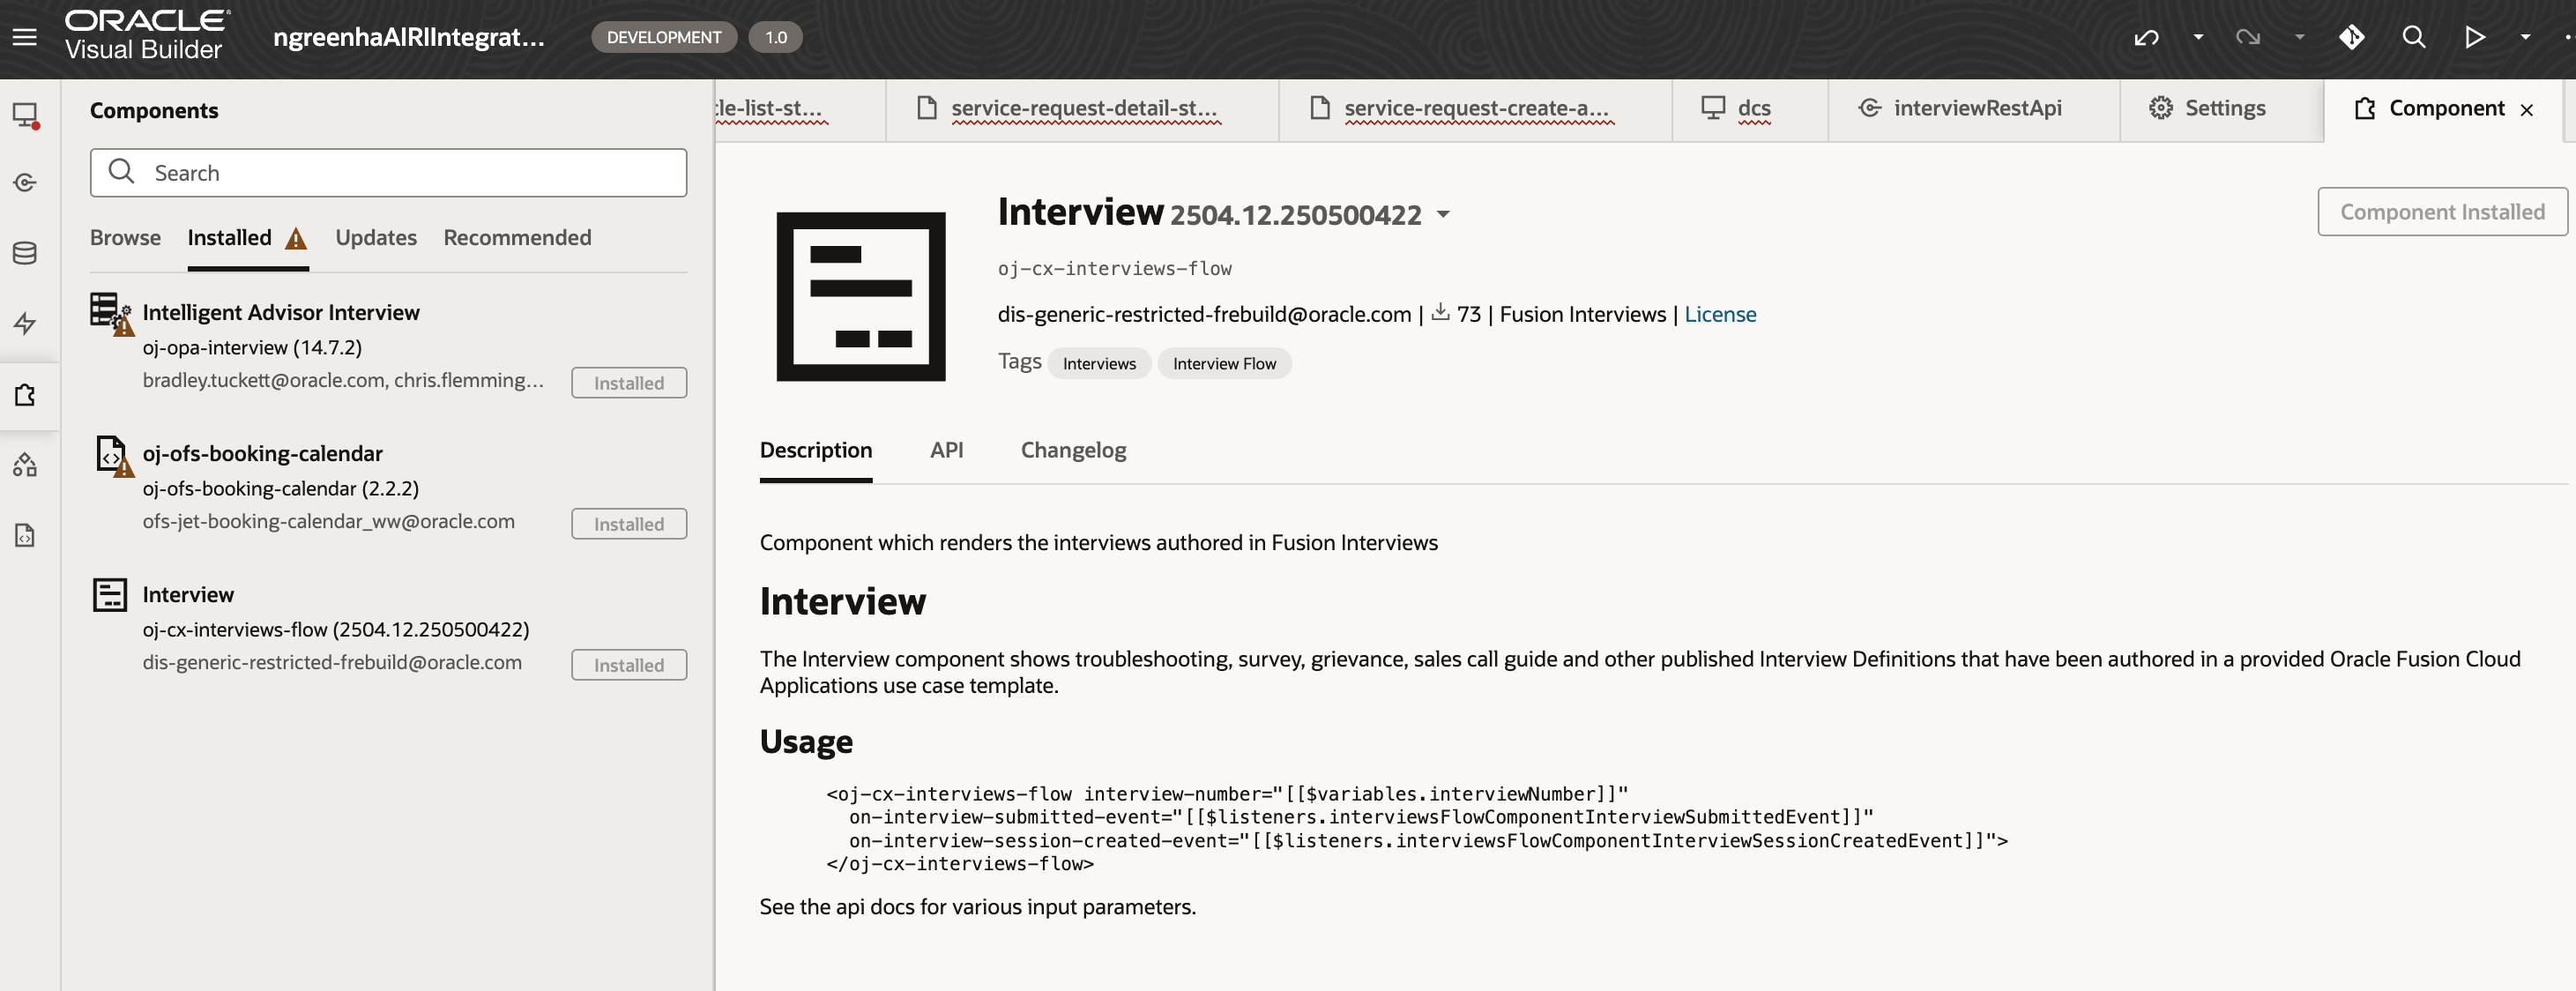Open the Services sidebar panel
The width and height of the screenshot is (2576, 991).
click(x=26, y=183)
